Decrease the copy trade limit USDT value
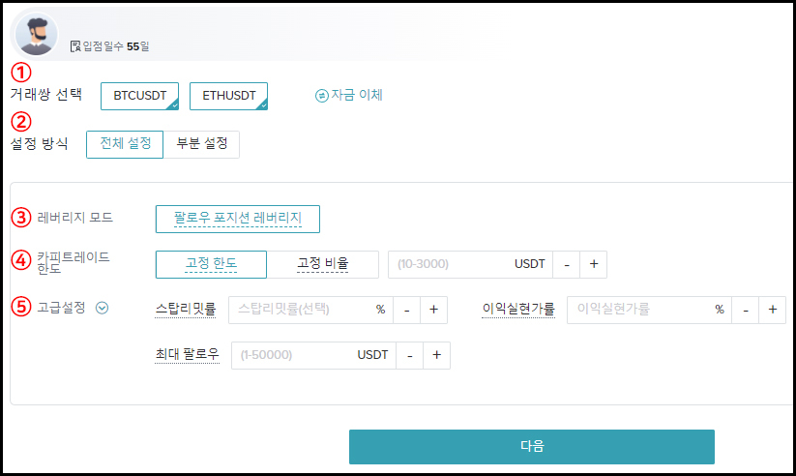 pyautogui.click(x=567, y=264)
